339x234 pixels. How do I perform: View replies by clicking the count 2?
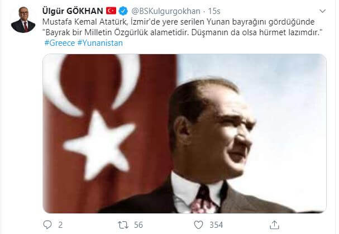click(60, 225)
